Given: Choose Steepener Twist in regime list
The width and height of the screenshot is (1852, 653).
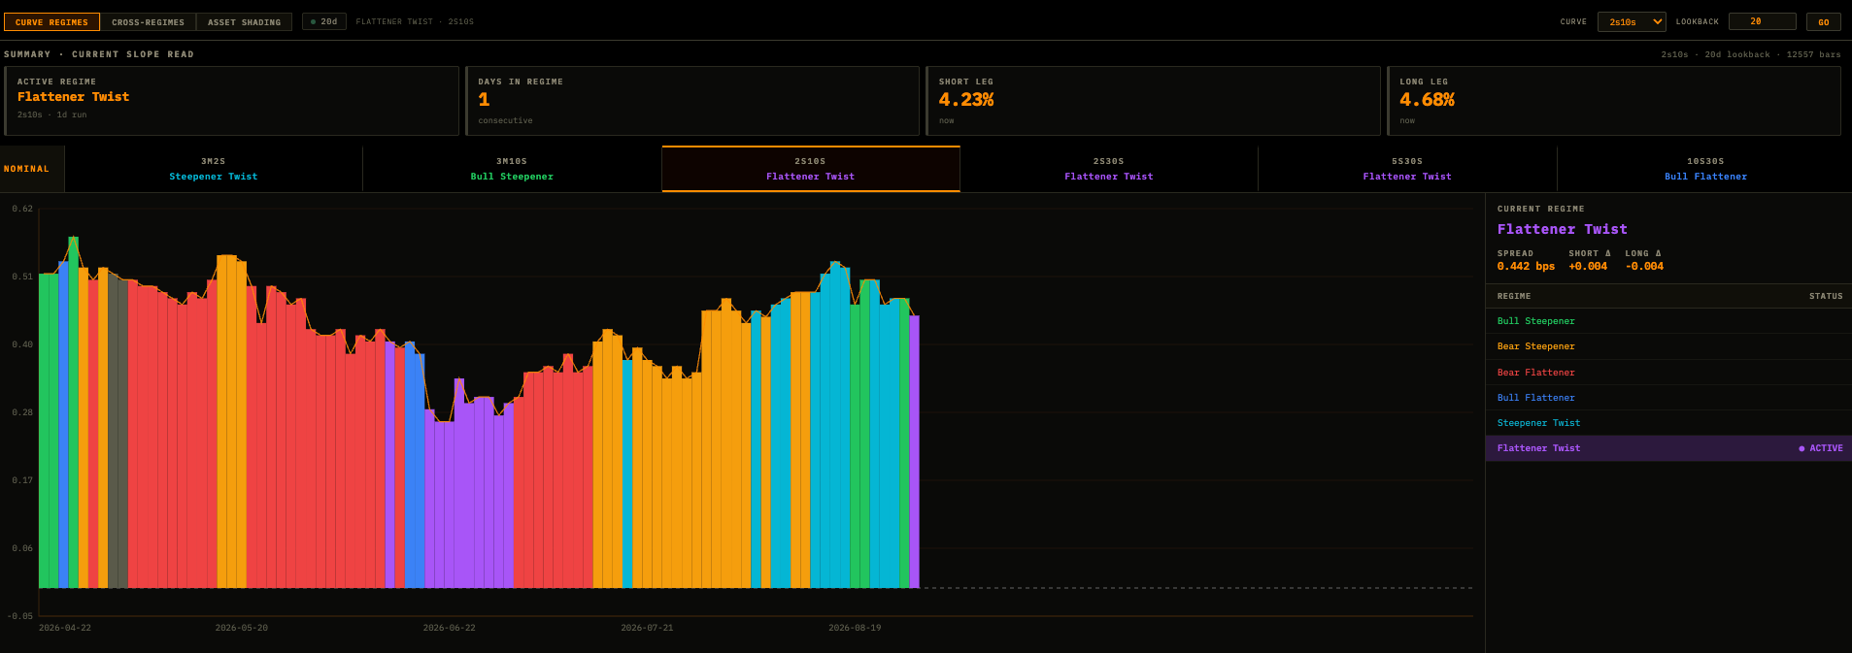Looking at the screenshot, I should pyautogui.click(x=1668, y=423).
